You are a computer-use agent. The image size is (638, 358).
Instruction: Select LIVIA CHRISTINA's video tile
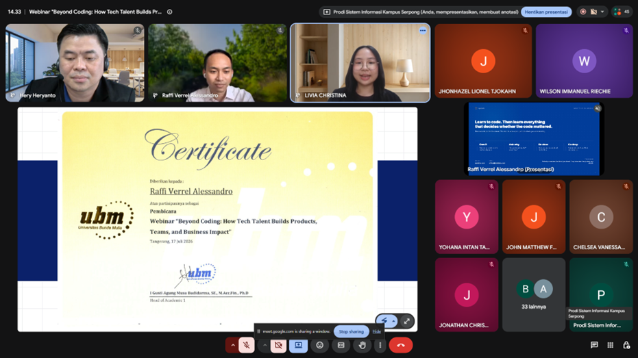[x=360, y=62]
